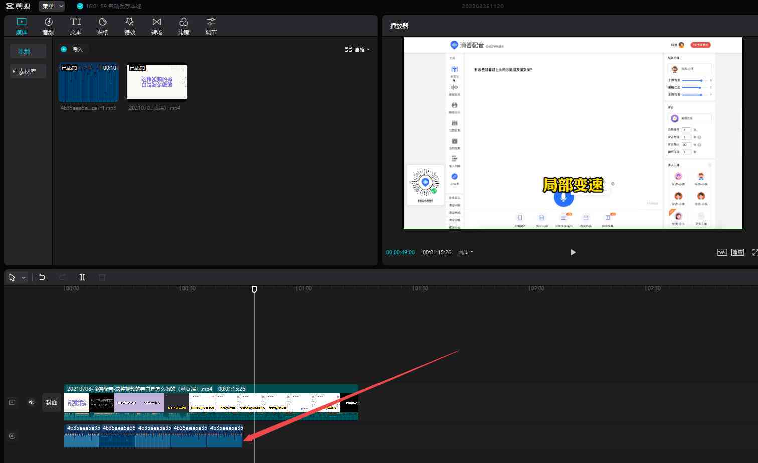Click the 02:00 mark on timeline ruler
758x463 pixels.
click(536, 288)
